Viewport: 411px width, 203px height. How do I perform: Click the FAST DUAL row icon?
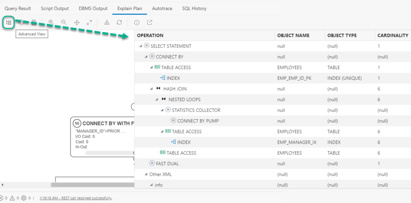(x=152, y=163)
